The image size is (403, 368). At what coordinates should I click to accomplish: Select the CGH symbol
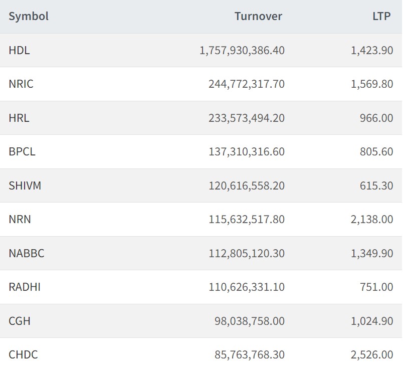pos(20,321)
